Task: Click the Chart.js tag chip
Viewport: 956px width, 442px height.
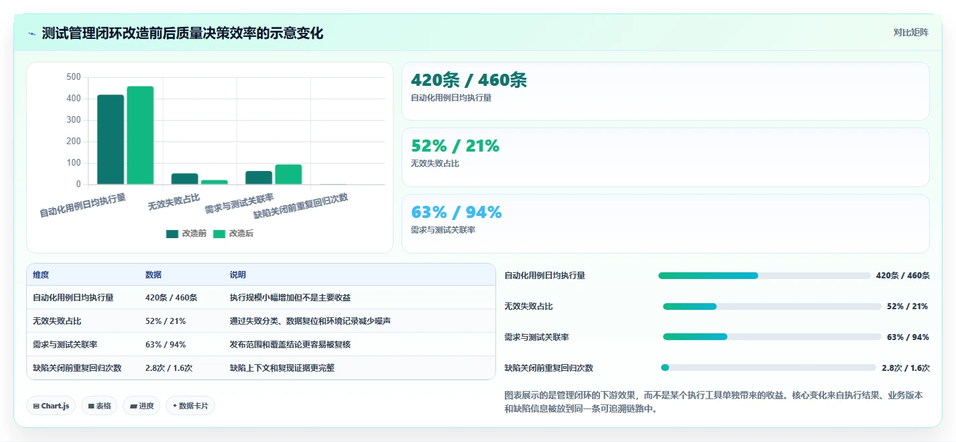Action: 51,406
